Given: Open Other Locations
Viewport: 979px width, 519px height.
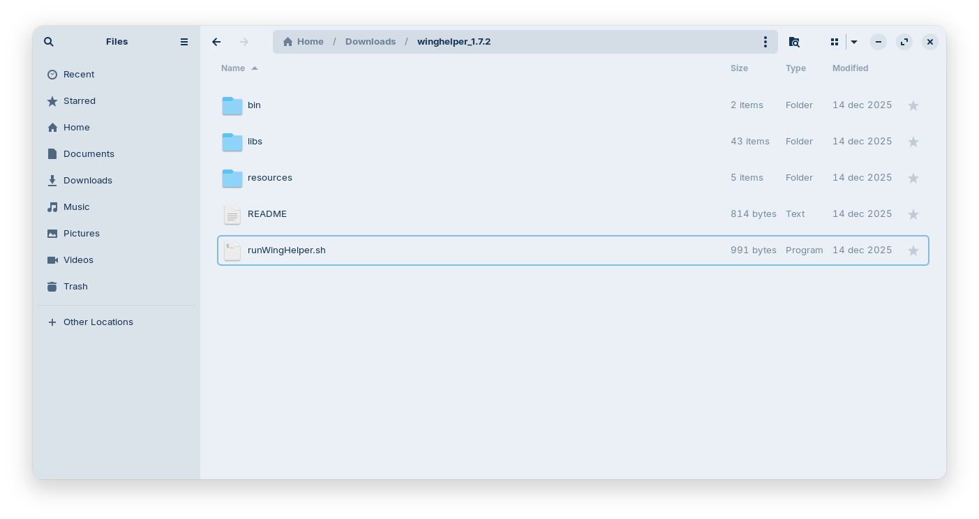Looking at the screenshot, I should pyautogui.click(x=98, y=322).
